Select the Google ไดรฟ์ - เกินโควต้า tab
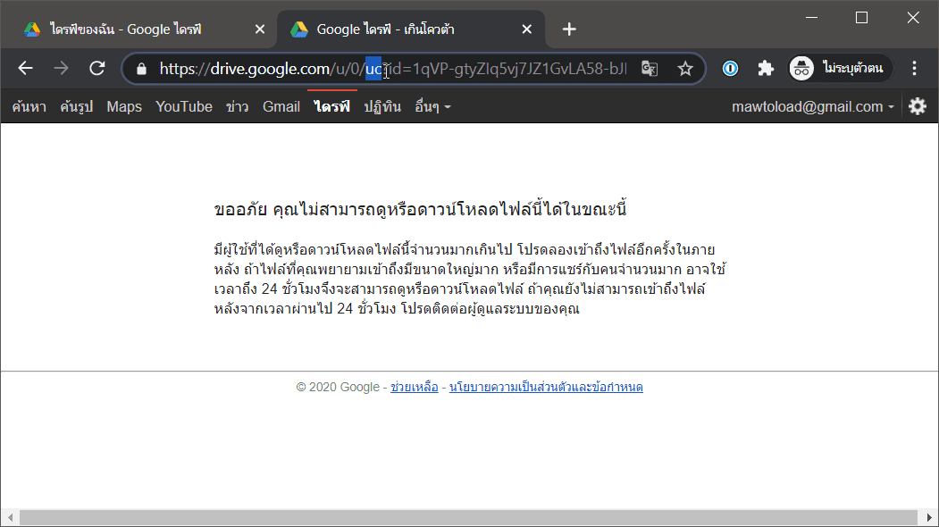The height and width of the screenshot is (527, 939). [x=411, y=29]
